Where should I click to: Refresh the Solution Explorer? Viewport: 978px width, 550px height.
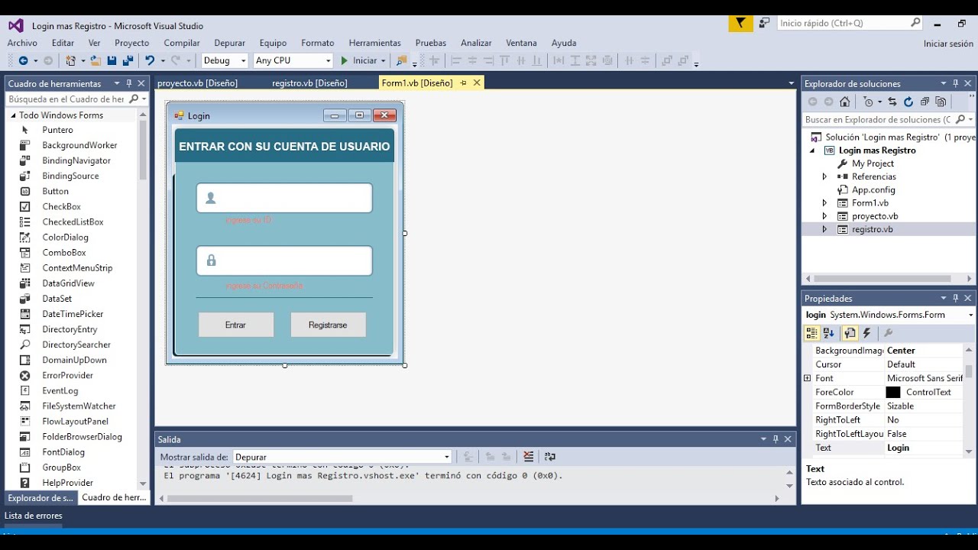click(908, 102)
